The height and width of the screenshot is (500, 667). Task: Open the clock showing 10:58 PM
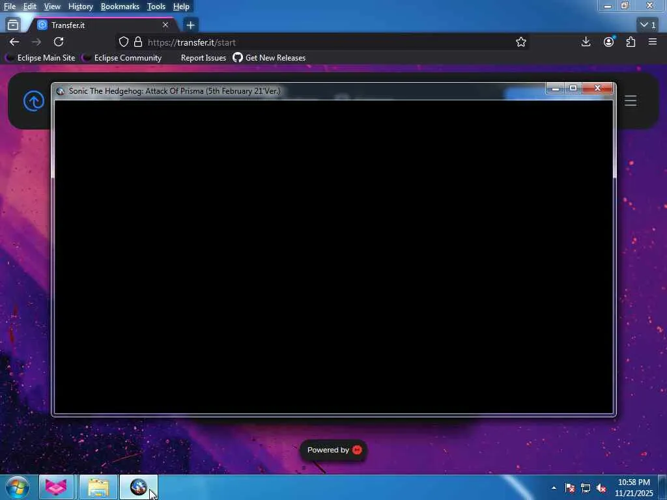pyautogui.click(x=634, y=488)
